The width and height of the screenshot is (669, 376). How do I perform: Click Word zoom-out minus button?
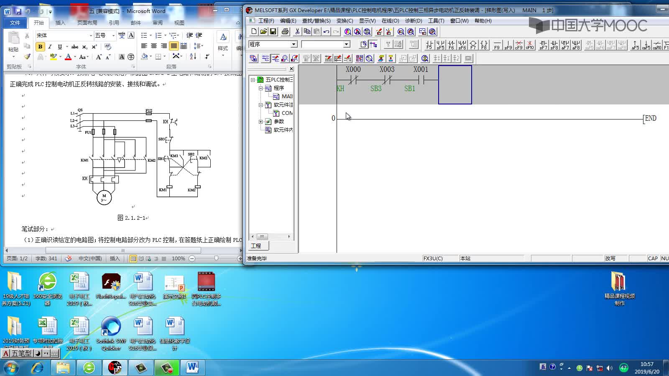pos(192,259)
